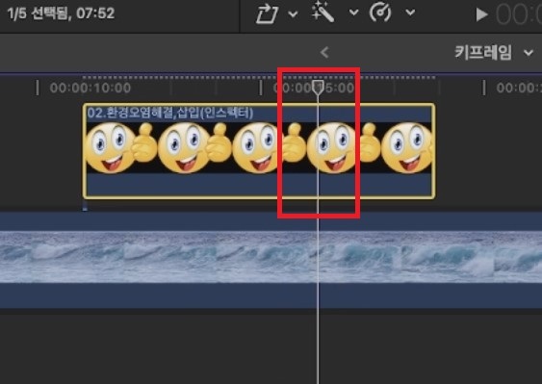This screenshot has width=542, height=384.
Task: Open the retime speedometer icon
Action: [380, 13]
